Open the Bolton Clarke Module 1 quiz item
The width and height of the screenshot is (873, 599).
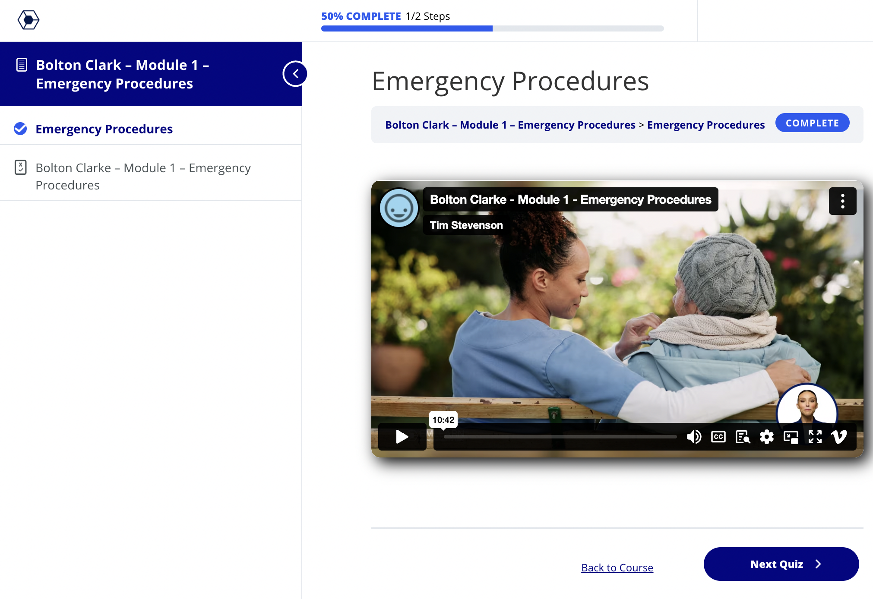click(143, 176)
